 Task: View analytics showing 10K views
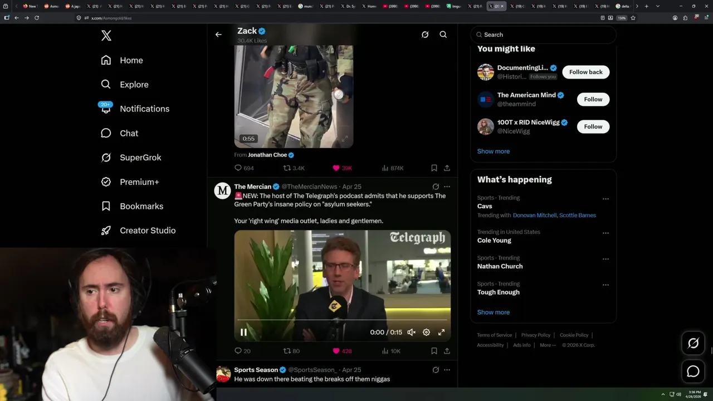click(391, 351)
